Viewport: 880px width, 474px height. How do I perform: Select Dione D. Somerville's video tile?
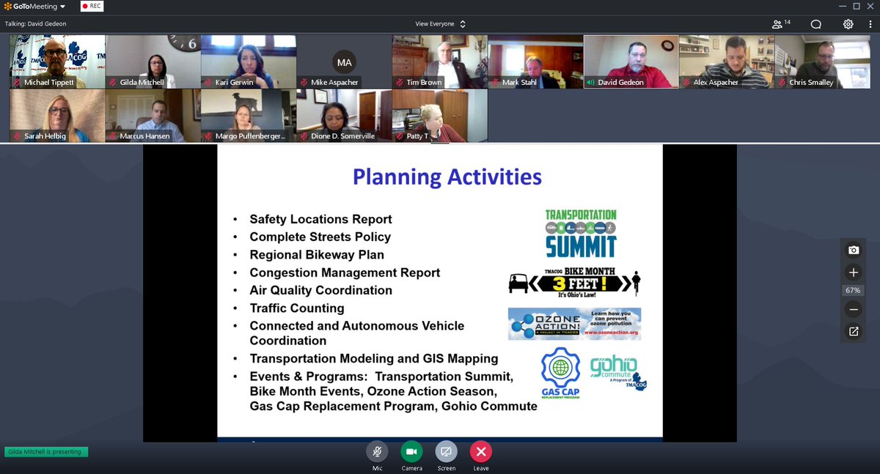pos(344,116)
